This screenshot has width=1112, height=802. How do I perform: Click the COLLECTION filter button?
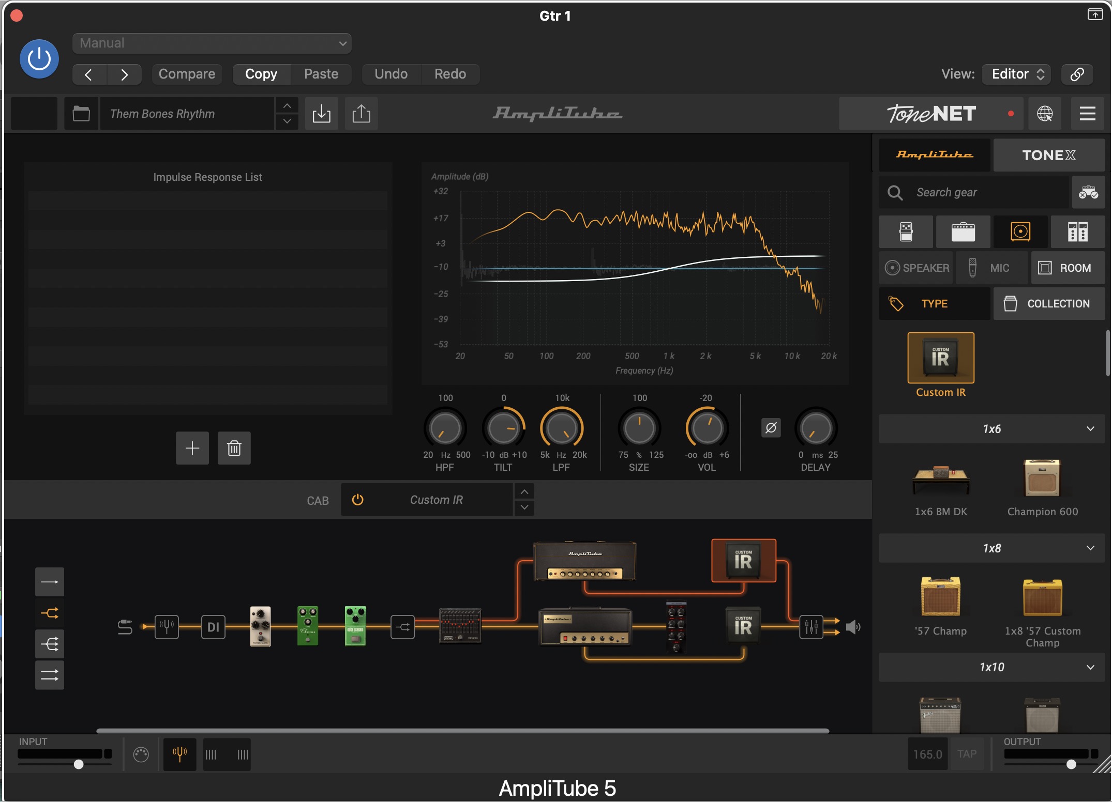1048,304
